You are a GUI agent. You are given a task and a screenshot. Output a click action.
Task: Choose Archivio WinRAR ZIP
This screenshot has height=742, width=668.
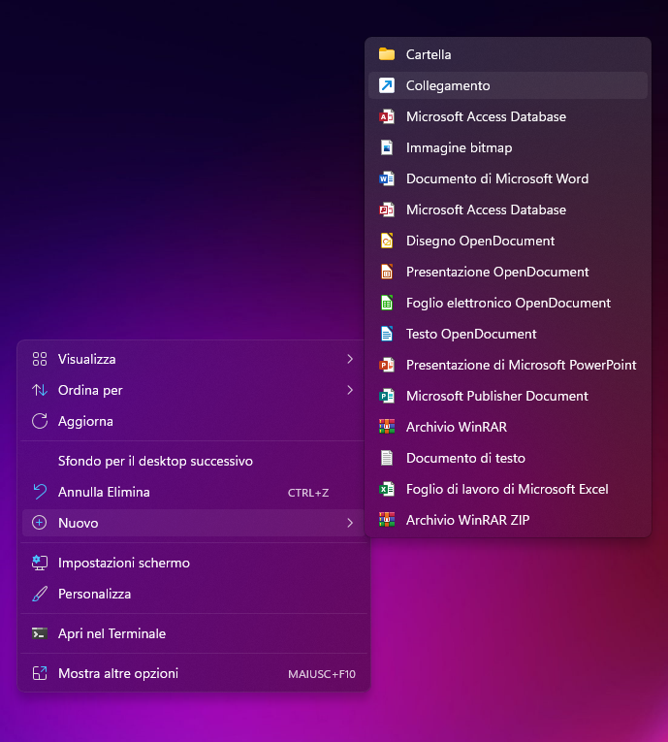(467, 520)
